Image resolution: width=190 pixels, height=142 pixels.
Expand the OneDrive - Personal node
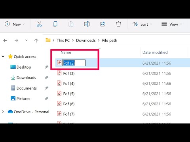(x=3, y=112)
